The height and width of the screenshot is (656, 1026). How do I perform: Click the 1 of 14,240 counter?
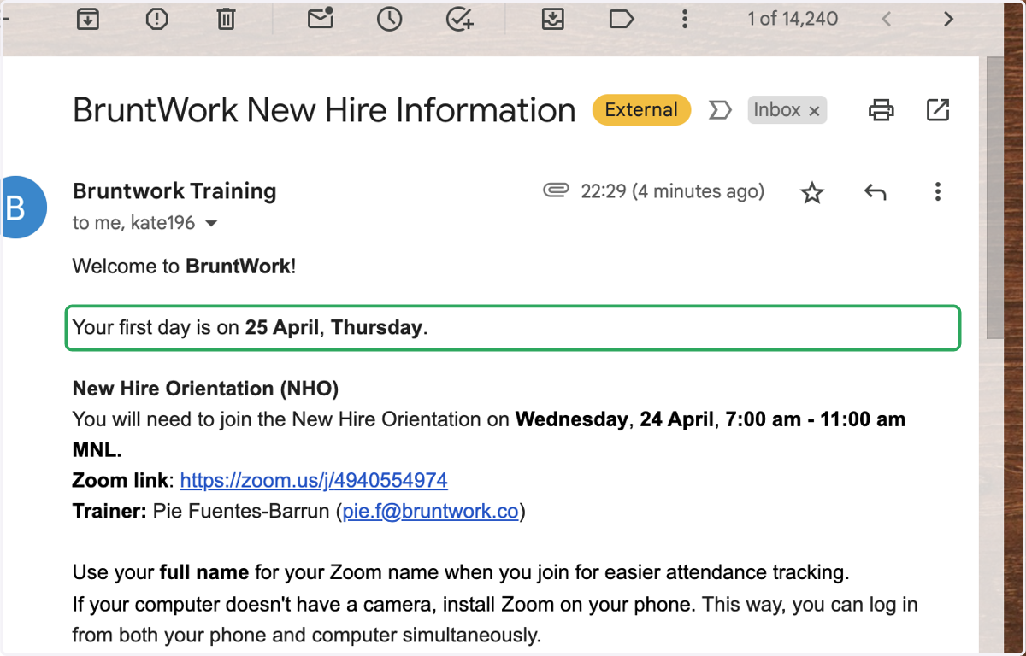pos(793,19)
